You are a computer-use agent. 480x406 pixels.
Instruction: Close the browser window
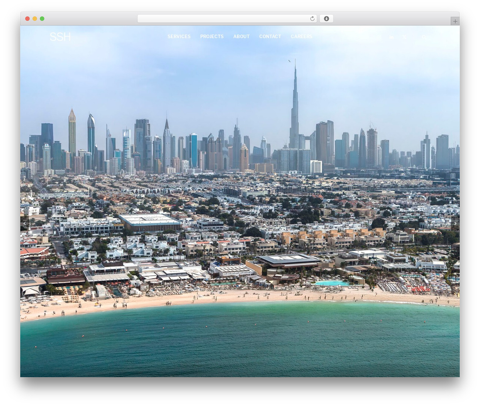coord(27,19)
